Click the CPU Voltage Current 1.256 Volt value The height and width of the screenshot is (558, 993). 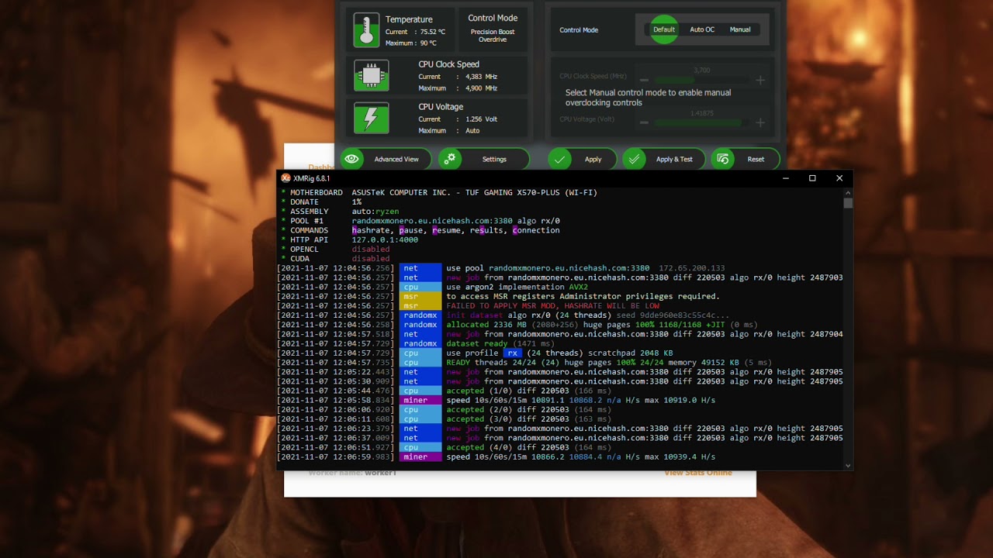click(x=482, y=119)
